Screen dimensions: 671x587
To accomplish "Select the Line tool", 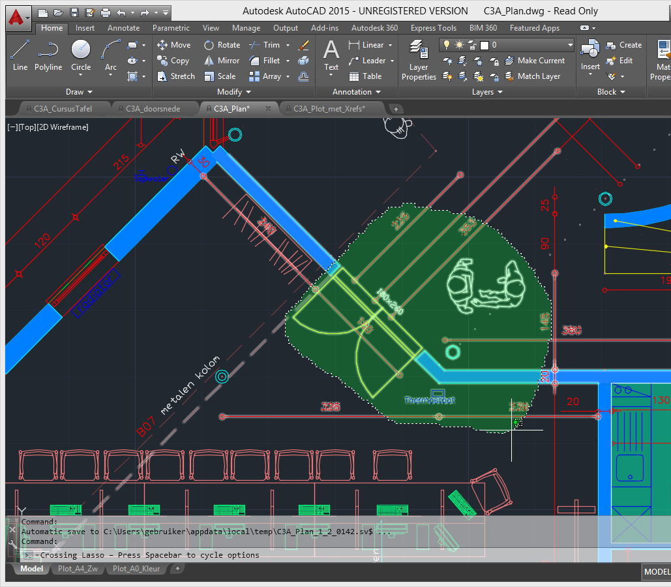I will click(20, 55).
